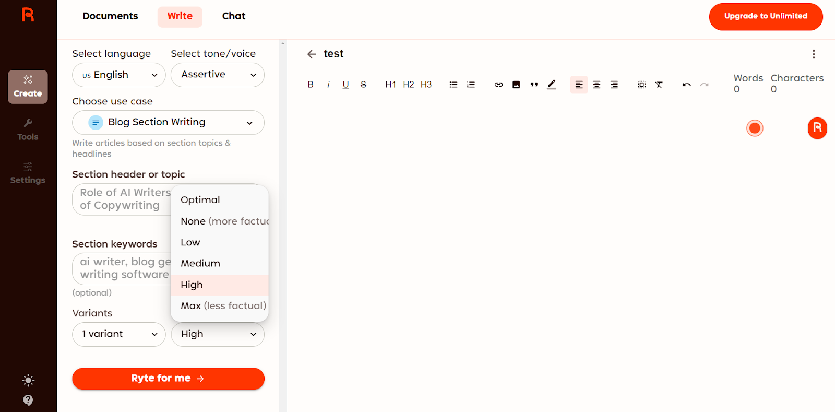Switch to the Chat tab
The image size is (835, 412).
tap(234, 16)
